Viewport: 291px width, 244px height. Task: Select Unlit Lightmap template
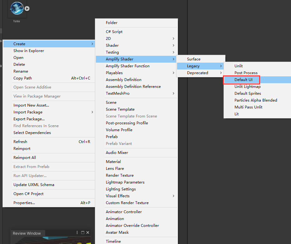tap(257, 87)
